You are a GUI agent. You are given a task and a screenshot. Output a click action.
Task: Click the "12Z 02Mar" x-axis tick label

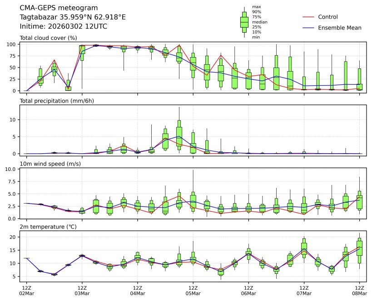[26, 291]
